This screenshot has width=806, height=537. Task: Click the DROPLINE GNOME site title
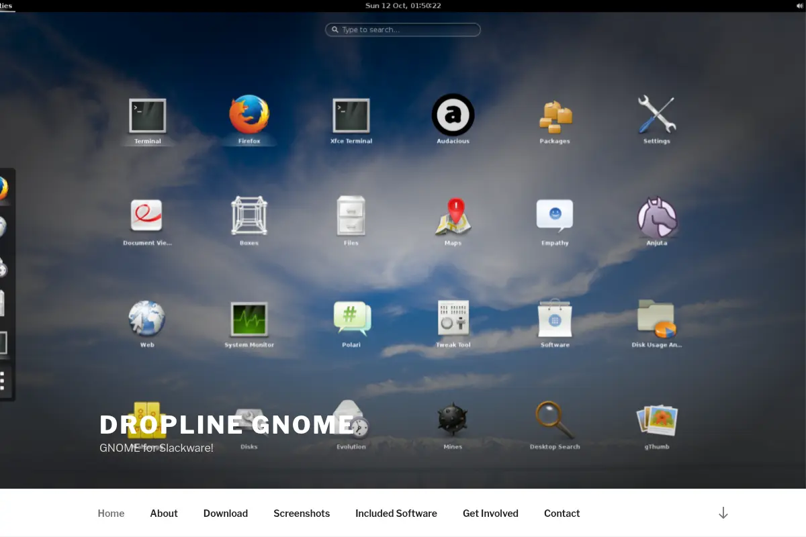click(x=227, y=425)
